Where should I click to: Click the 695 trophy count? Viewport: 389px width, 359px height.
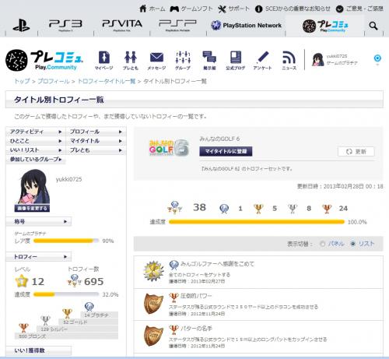tap(93, 281)
